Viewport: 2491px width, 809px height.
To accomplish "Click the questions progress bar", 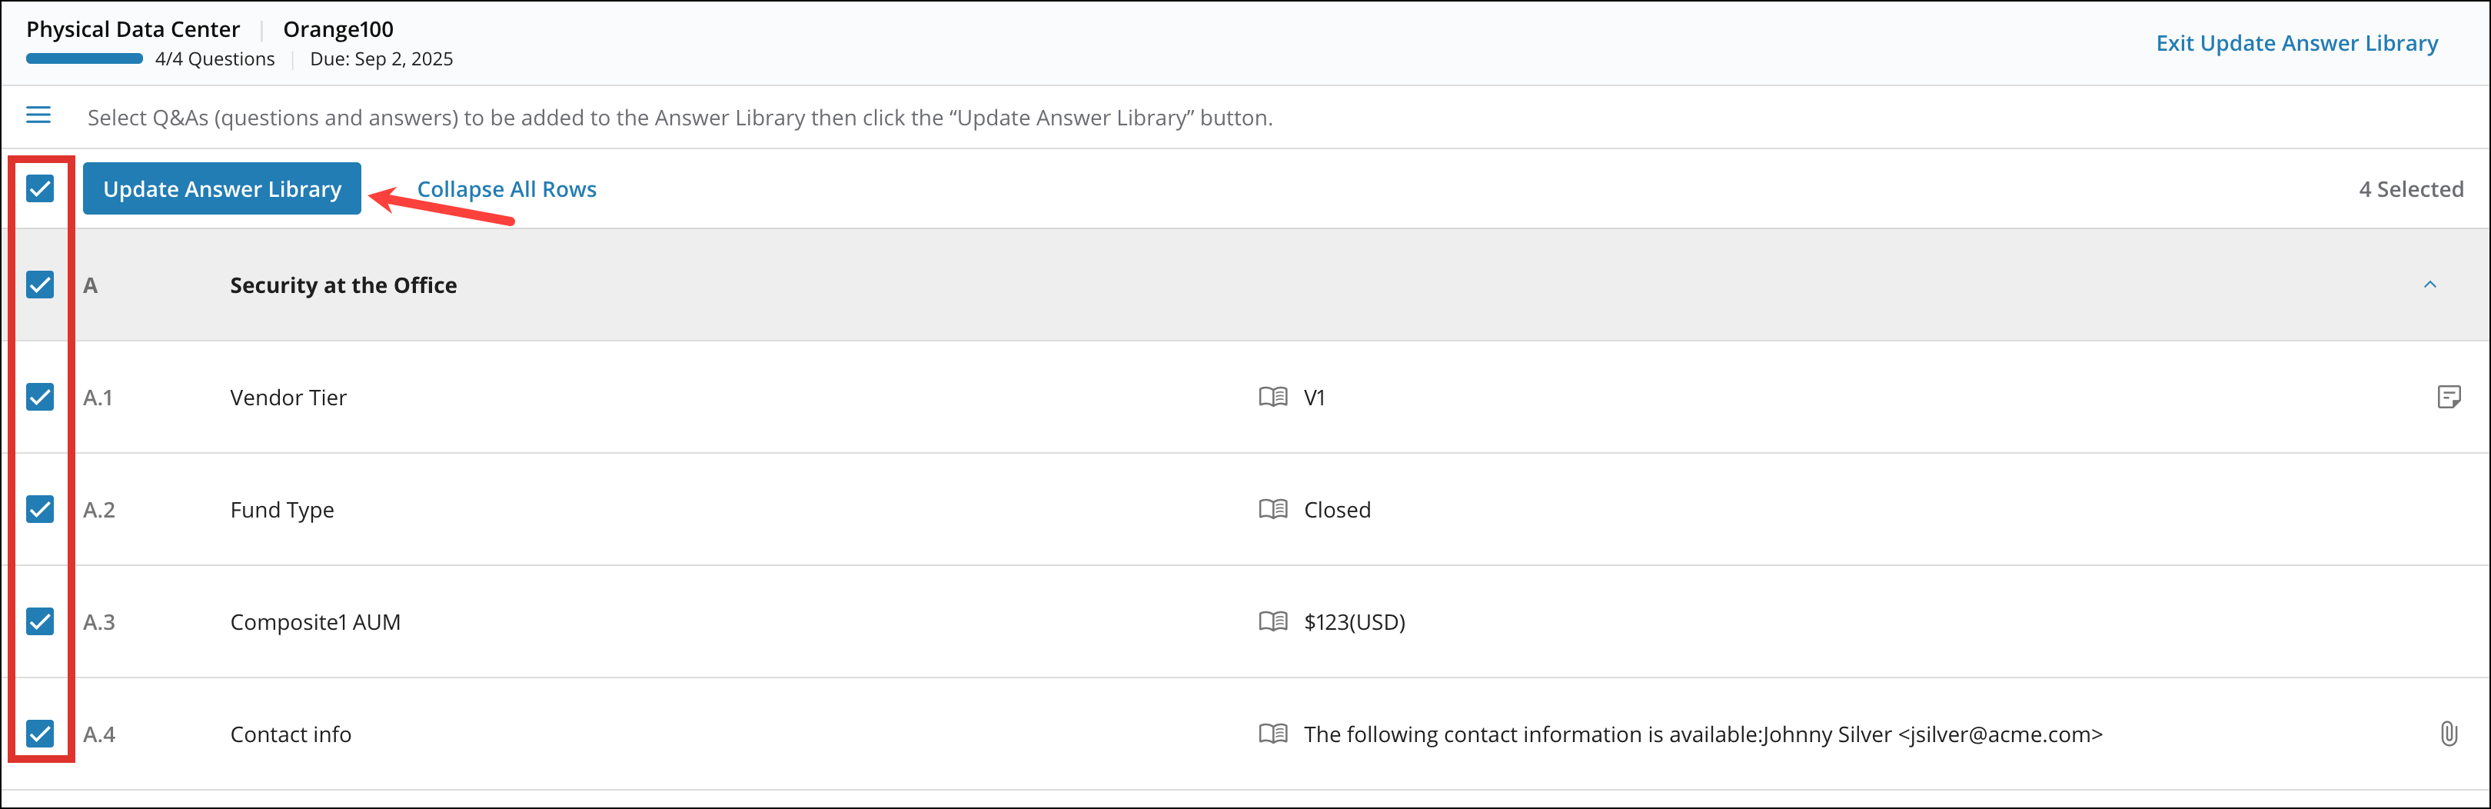I will pos(83,58).
